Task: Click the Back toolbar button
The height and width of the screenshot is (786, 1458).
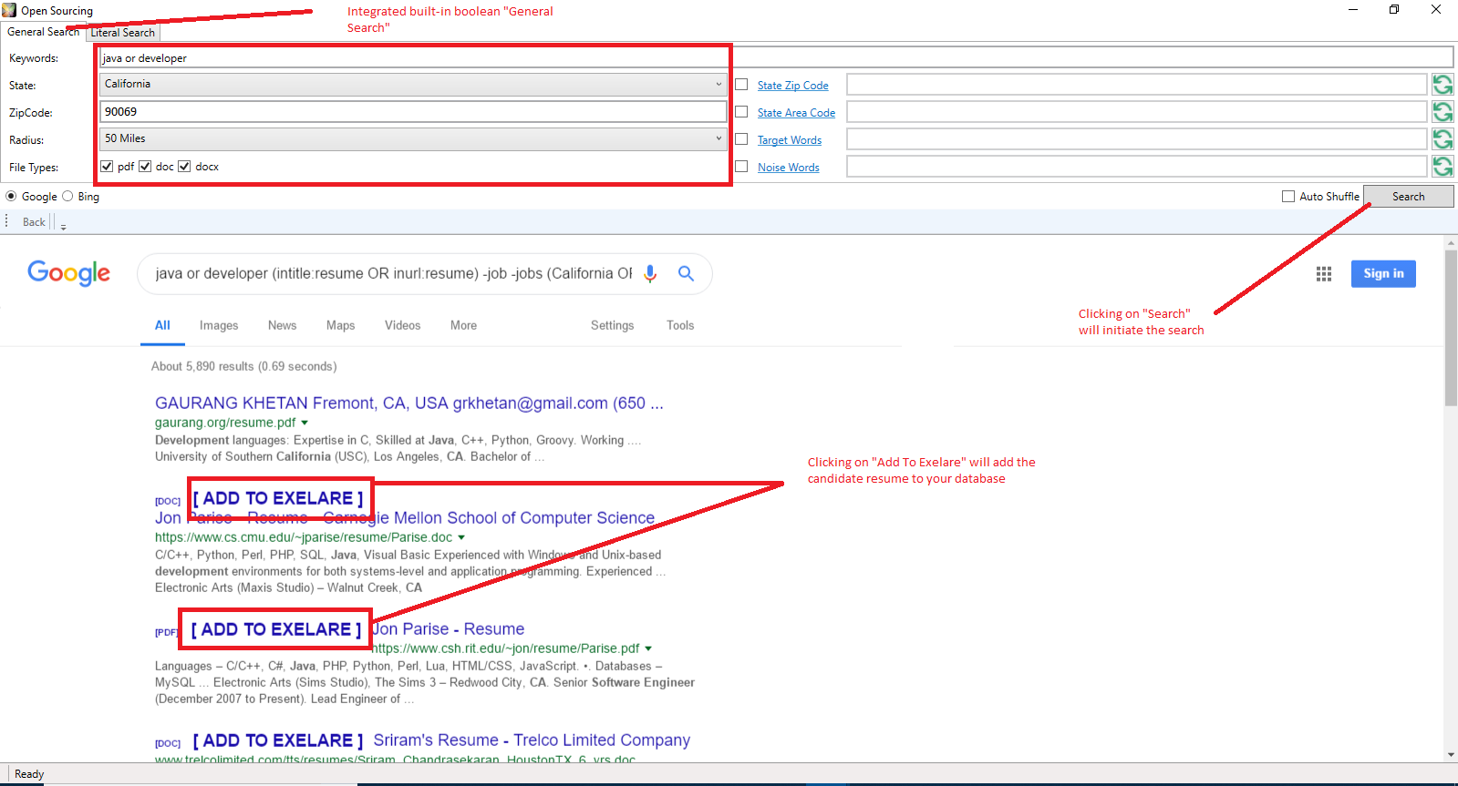Action: point(34,222)
